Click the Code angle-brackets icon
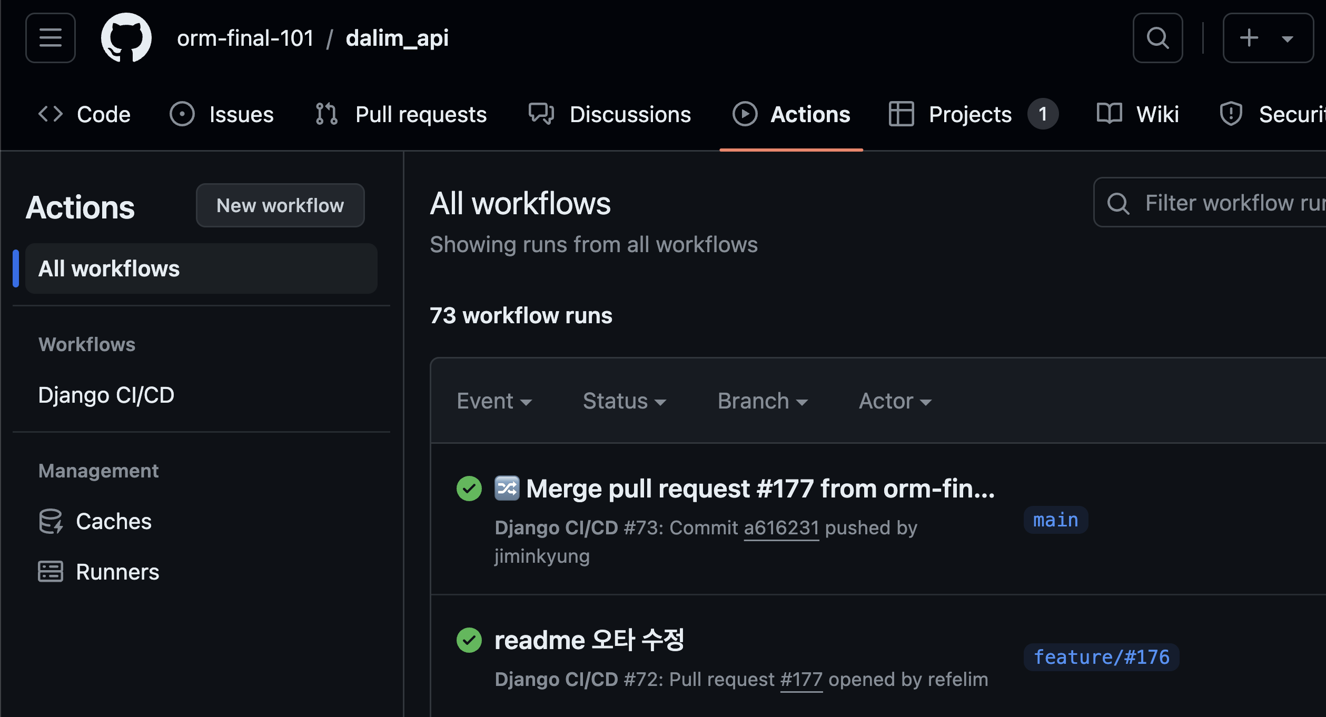1326x717 pixels. point(51,114)
